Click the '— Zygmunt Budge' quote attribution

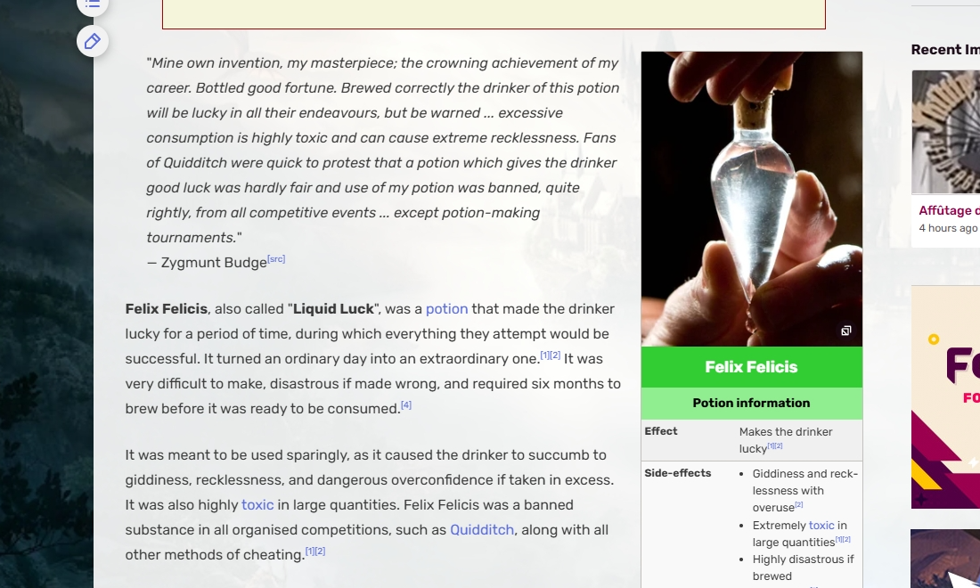click(207, 263)
